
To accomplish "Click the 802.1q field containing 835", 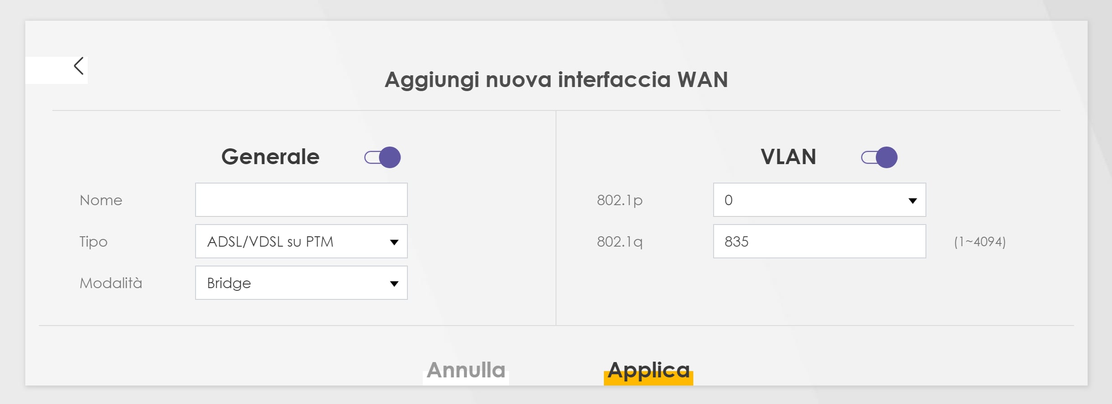I will tap(819, 242).
